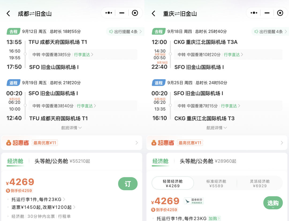Select the 轻简经济舱 ¥4269 fare option
This screenshot has width=289, height=221.
(173, 183)
